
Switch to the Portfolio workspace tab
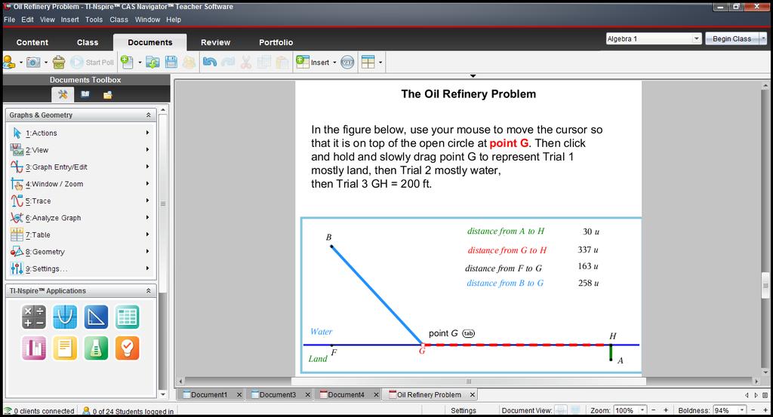point(276,42)
